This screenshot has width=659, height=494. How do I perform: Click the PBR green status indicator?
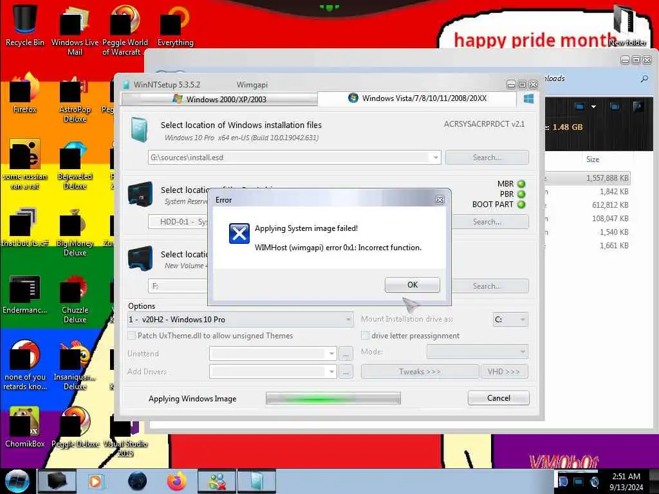pyautogui.click(x=521, y=194)
